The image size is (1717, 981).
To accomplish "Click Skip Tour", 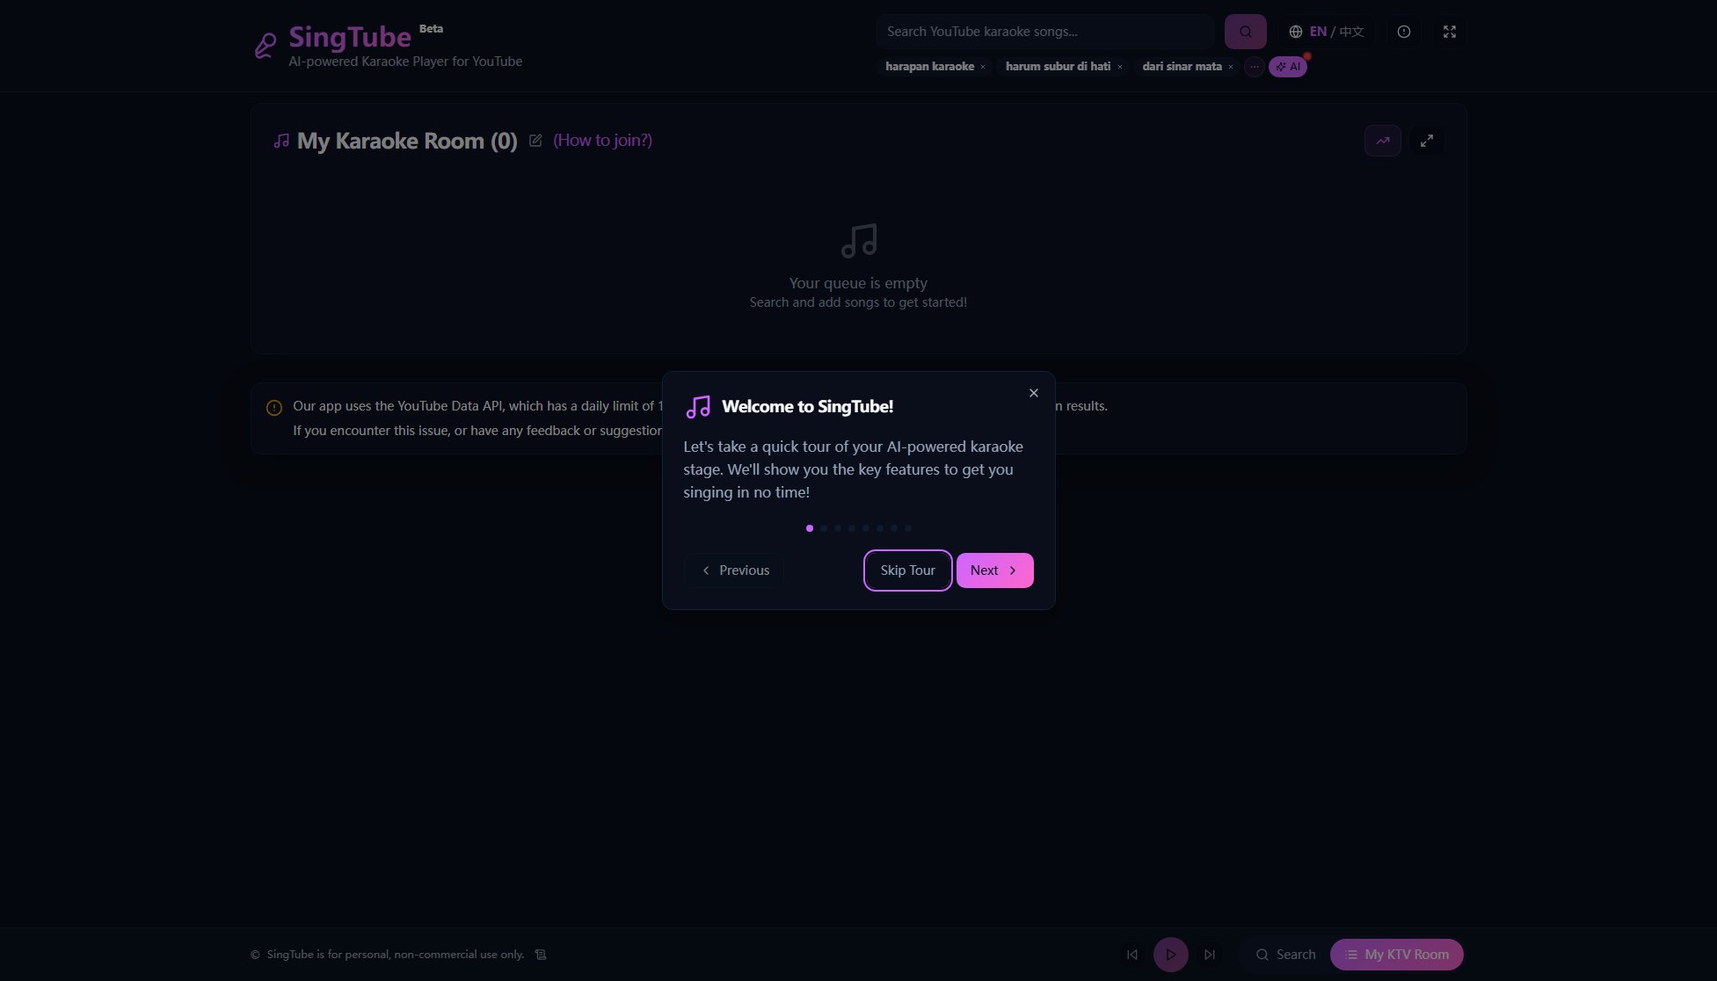I will point(907,570).
